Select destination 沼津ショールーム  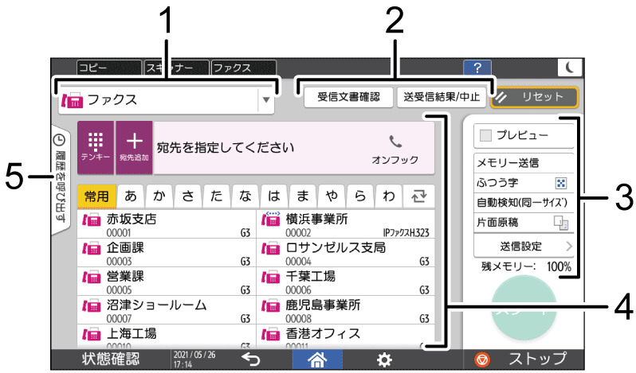pos(167,310)
